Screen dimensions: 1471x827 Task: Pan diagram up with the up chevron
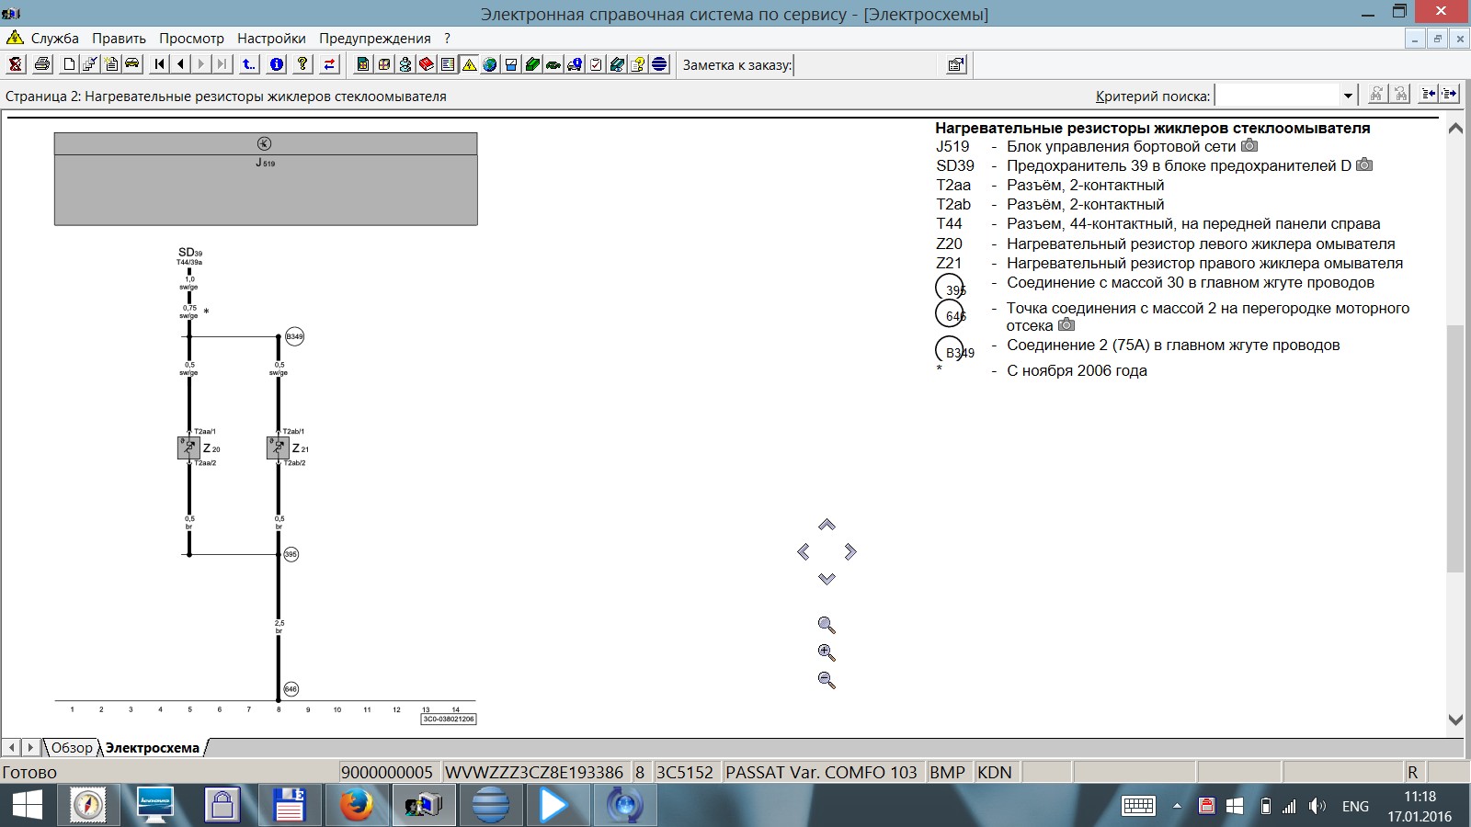827,525
